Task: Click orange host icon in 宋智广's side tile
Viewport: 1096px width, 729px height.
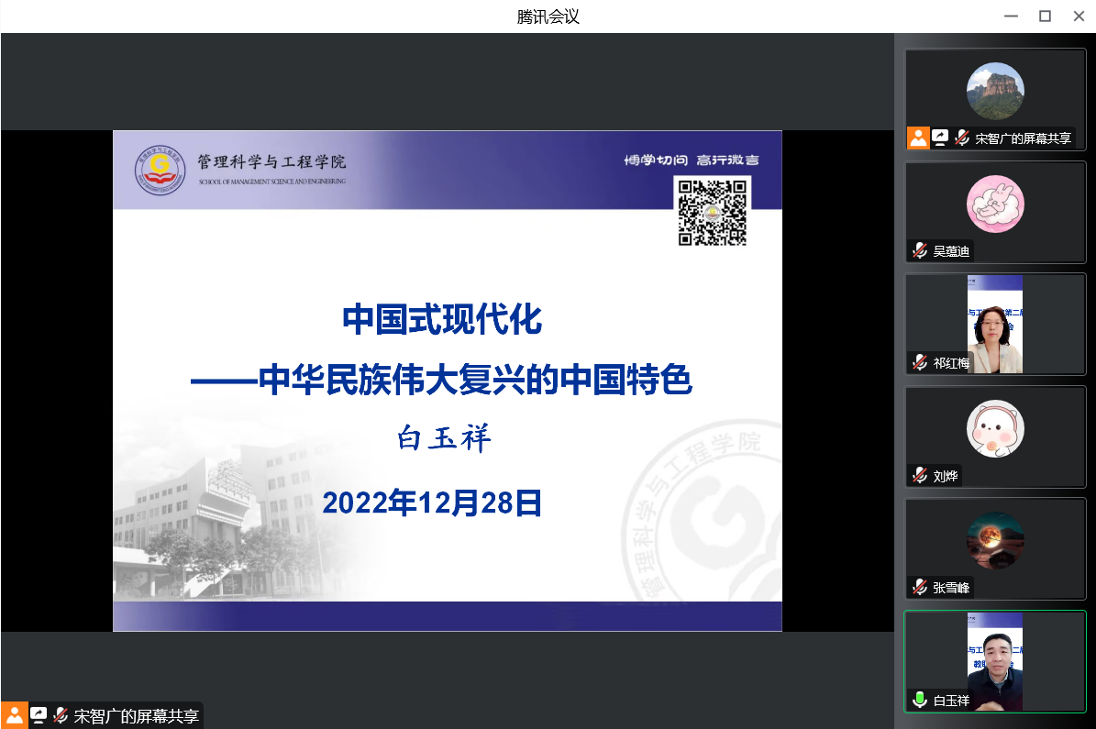Action: point(918,138)
